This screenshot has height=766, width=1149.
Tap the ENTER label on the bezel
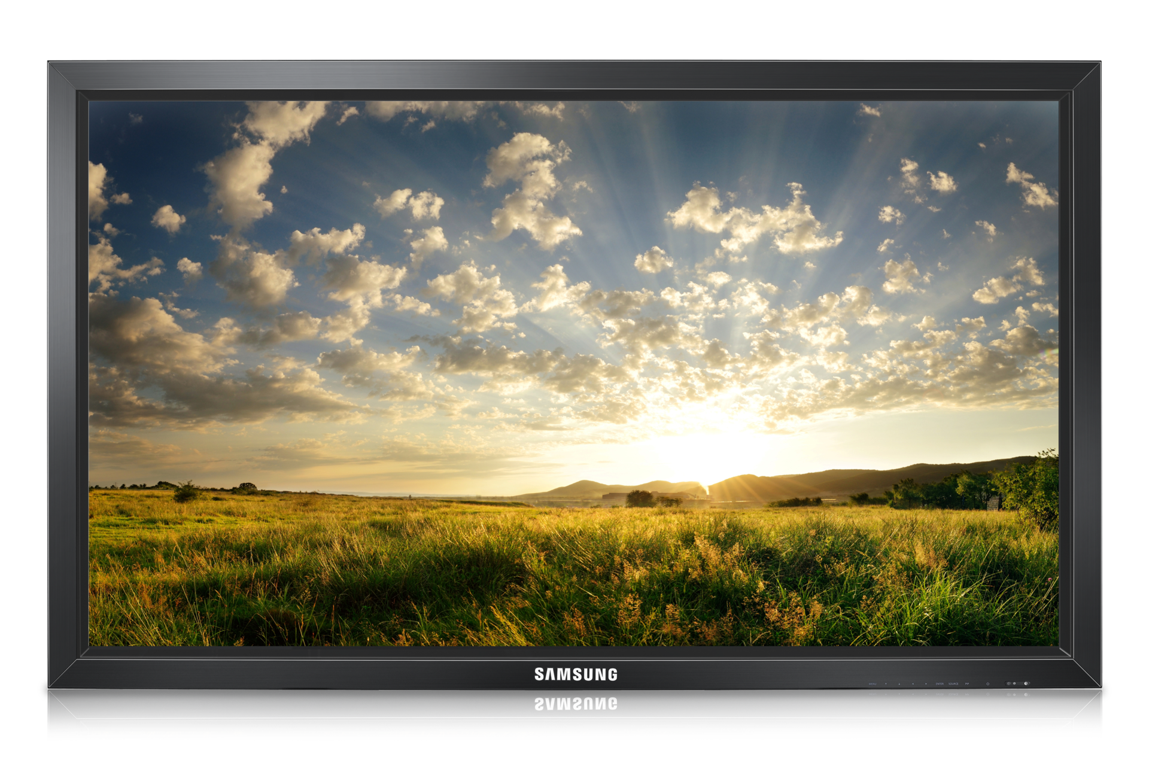pyautogui.click(x=940, y=684)
